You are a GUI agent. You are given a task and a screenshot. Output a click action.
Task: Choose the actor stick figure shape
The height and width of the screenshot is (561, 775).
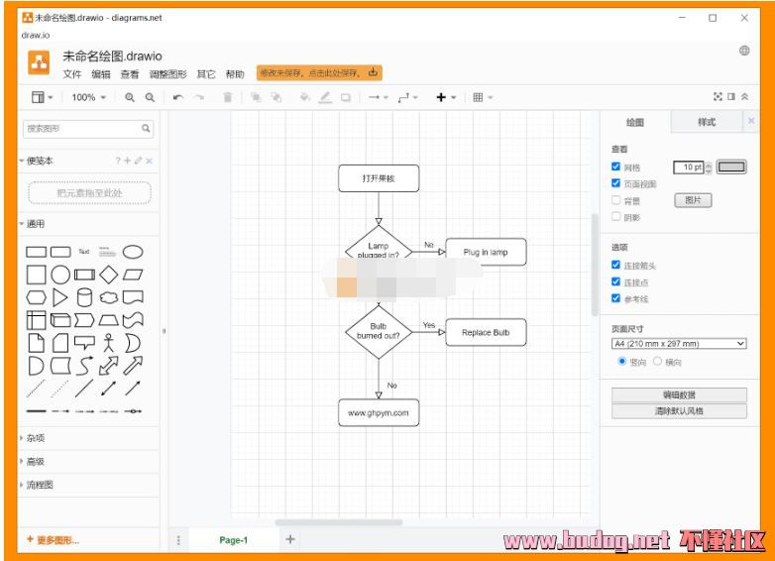tap(109, 342)
